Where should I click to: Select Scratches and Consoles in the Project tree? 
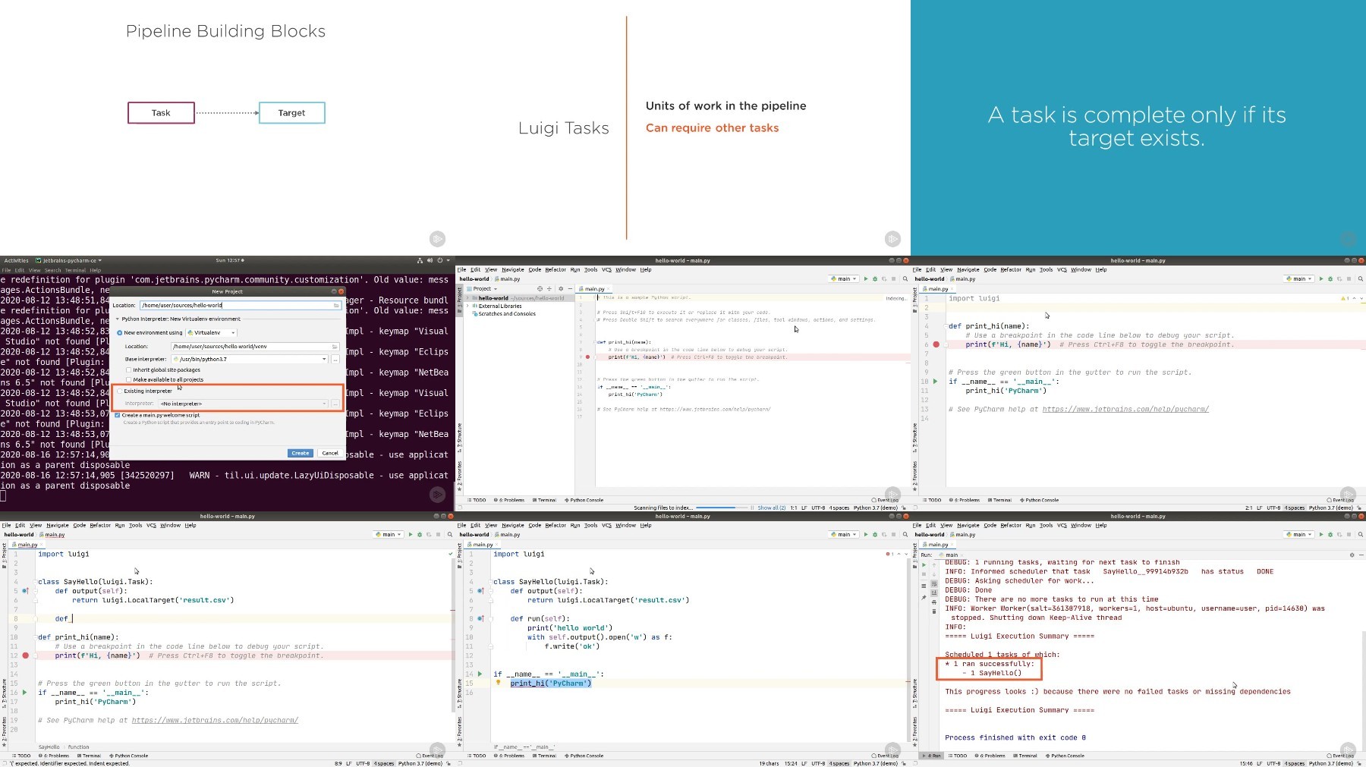pyautogui.click(x=507, y=313)
